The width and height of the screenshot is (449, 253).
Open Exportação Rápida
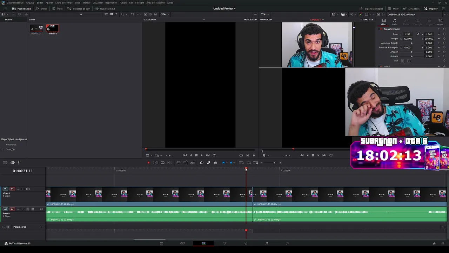pyautogui.click(x=371, y=8)
